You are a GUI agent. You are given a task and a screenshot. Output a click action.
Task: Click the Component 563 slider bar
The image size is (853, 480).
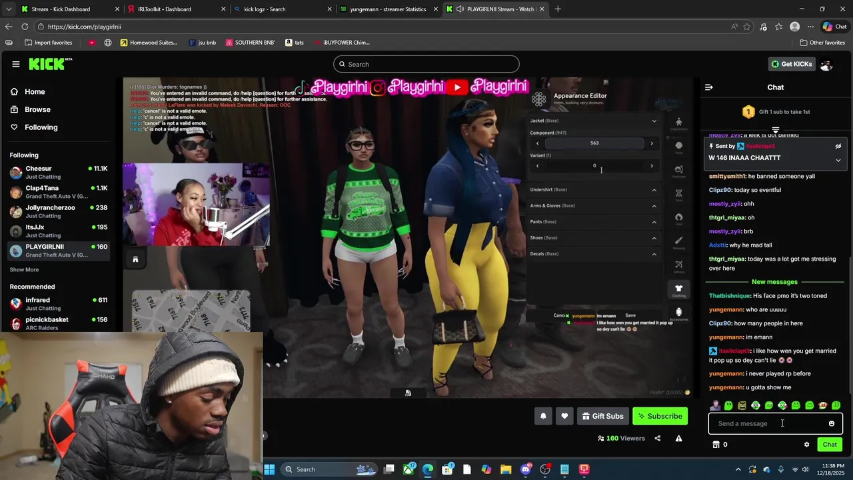pos(594,143)
